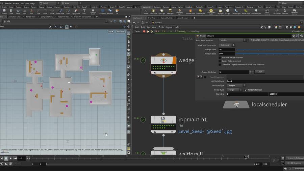Select the Draw Curve shelf tool
This screenshot has width=304, height=171.
point(60,11)
